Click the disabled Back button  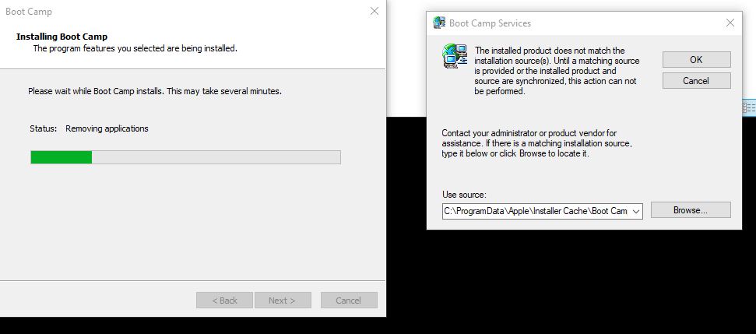(x=224, y=301)
